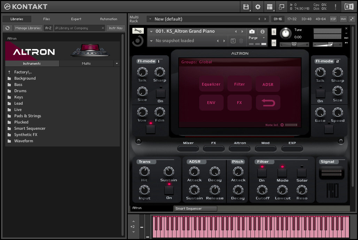The height and width of the screenshot is (240, 358).
Task: Toggle the Solo S button
Action: click(x=274, y=32)
